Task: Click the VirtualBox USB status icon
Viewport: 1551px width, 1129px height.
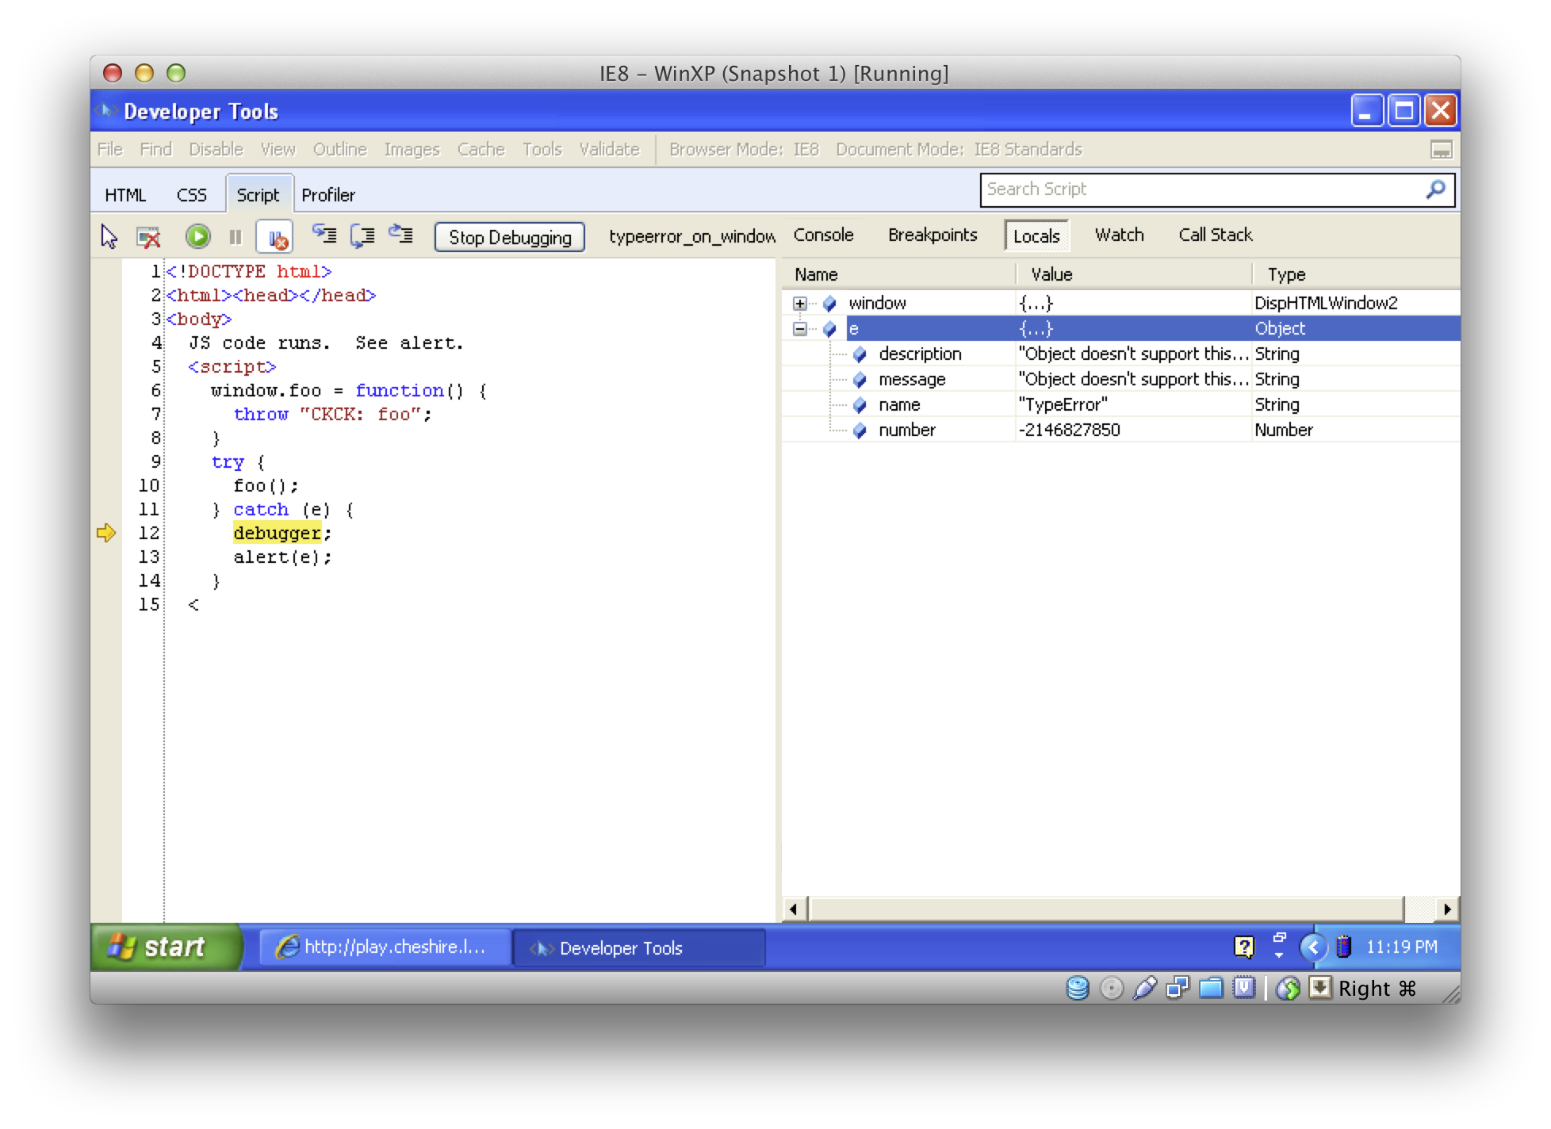Action: (x=1145, y=989)
